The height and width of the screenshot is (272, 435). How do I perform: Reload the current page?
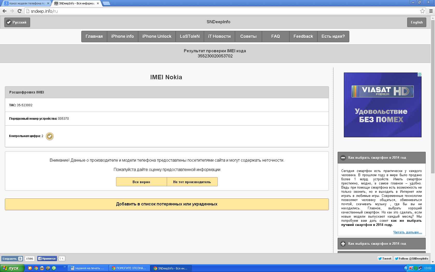(x=19, y=11)
